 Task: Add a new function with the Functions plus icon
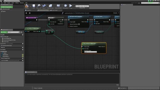point(23,43)
